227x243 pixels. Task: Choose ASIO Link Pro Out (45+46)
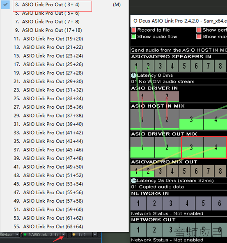coord(64,150)
